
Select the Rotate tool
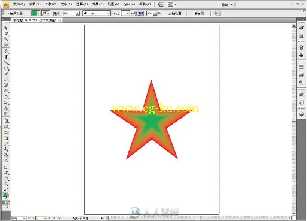pyautogui.click(x=6, y=97)
